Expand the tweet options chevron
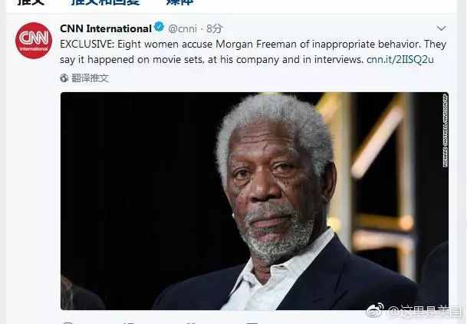The width and height of the screenshot is (467, 324). 442,30
